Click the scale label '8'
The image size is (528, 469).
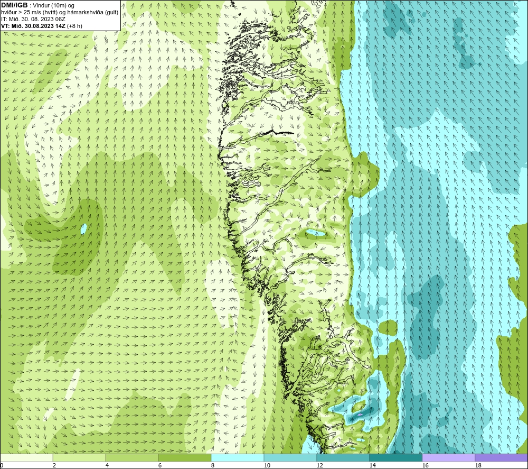click(x=213, y=465)
